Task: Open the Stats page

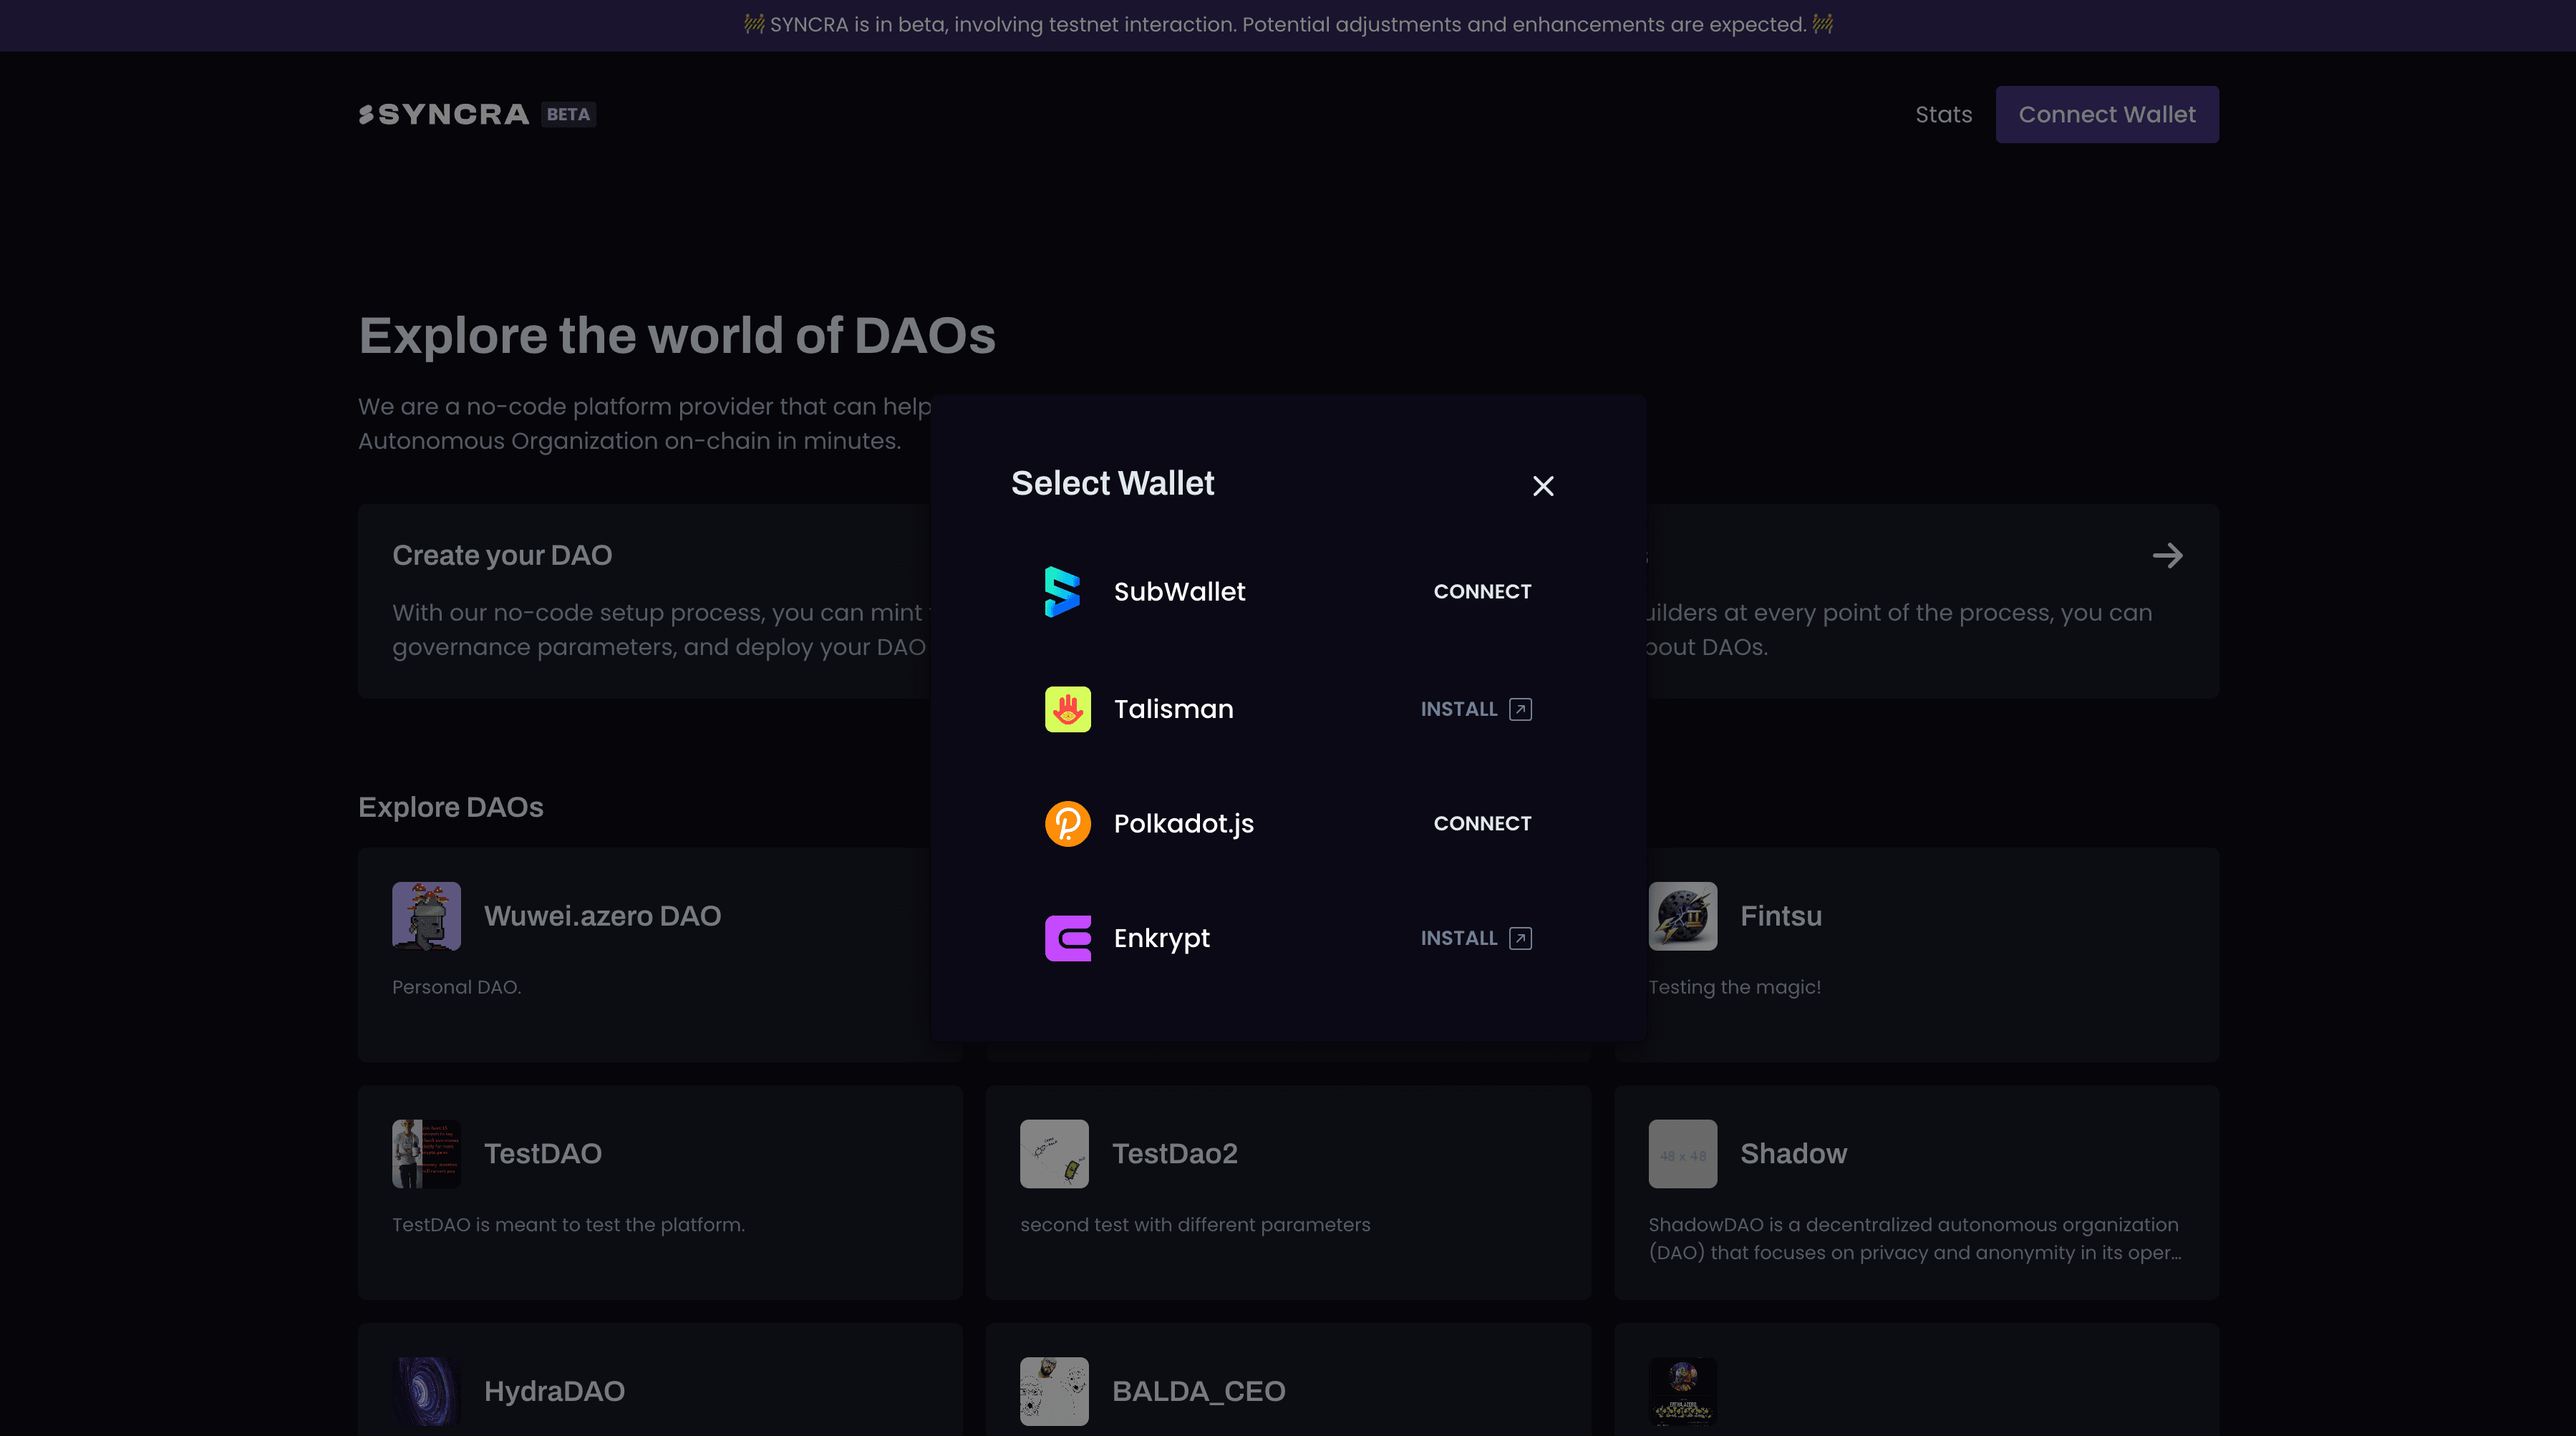Action: tap(1943, 115)
